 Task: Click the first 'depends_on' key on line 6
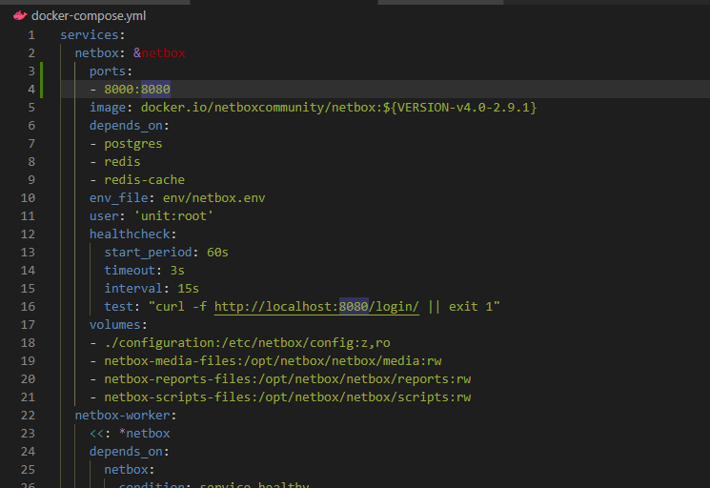coord(126,126)
